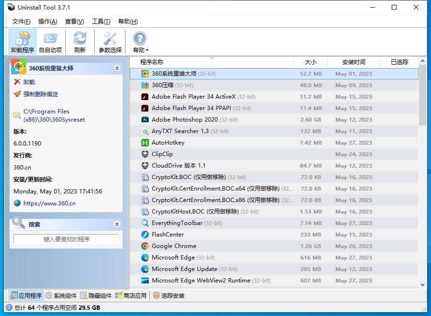
Task: Select the CloudDrive 版本 1.1 icon
Action: [x=145, y=166]
